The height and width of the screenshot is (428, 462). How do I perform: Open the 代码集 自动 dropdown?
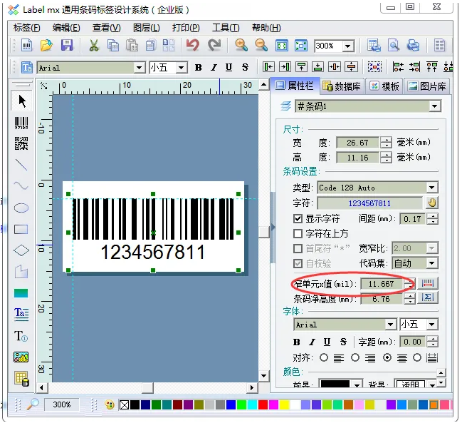tap(431, 263)
